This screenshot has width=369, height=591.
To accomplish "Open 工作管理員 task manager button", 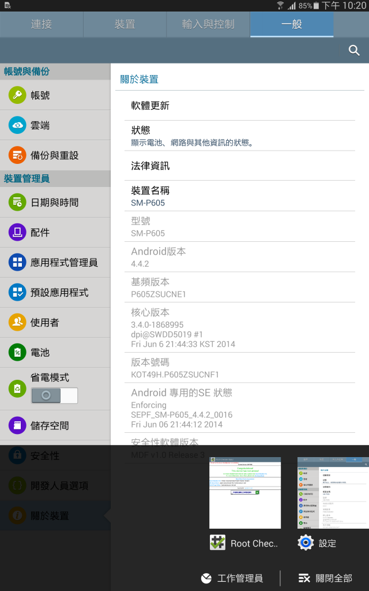I will click(232, 578).
